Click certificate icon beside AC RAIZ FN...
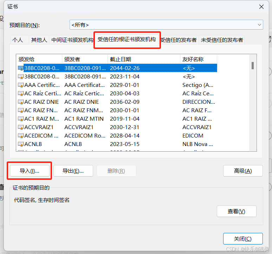Screen dimensions: 272x254 point(21,110)
